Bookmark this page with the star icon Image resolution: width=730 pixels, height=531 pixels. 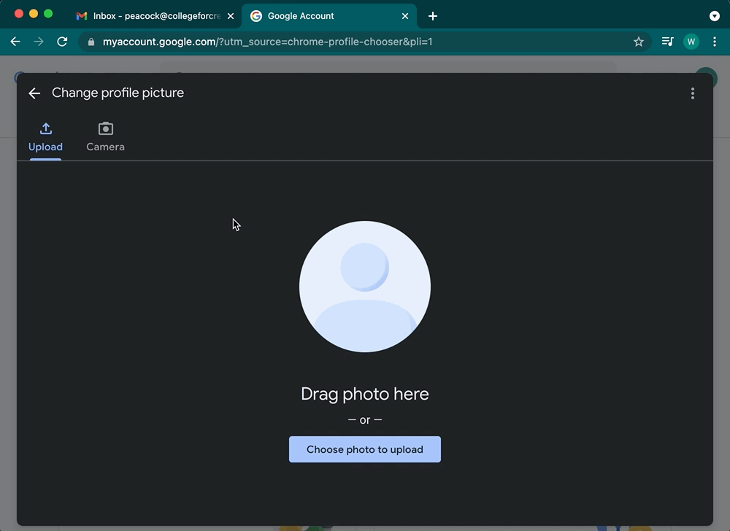point(639,42)
